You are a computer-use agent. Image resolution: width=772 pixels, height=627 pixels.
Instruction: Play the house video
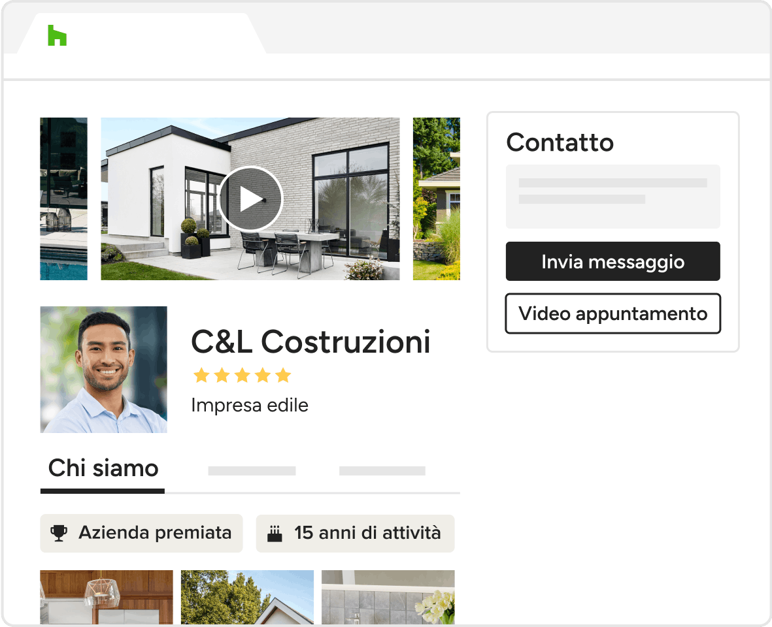[250, 199]
